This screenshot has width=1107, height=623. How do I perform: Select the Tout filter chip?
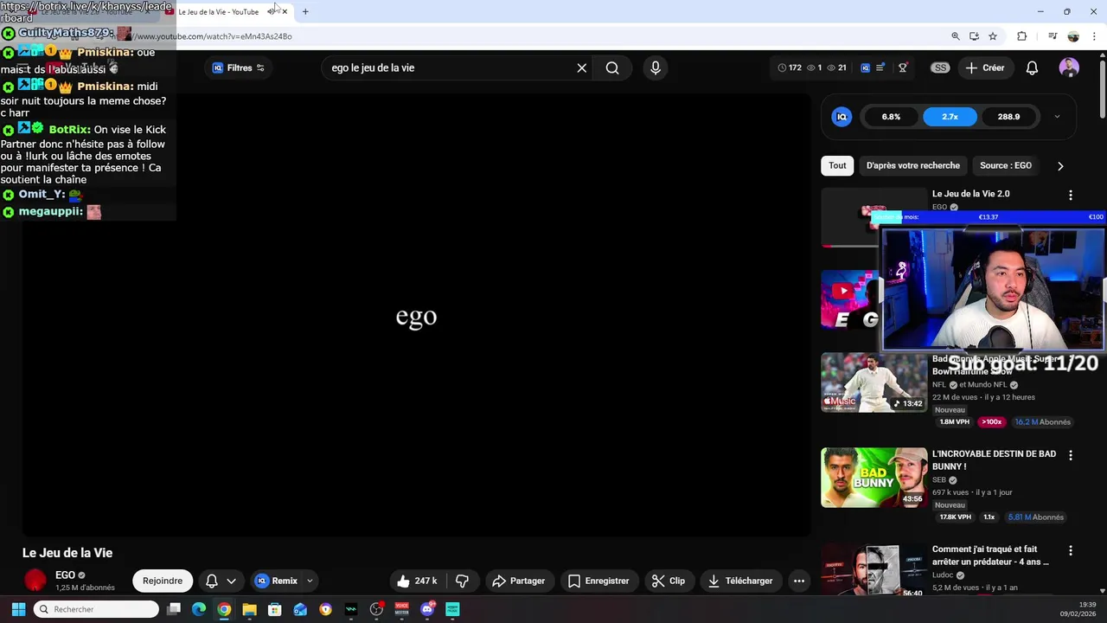pyautogui.click(x=837, y=165)
